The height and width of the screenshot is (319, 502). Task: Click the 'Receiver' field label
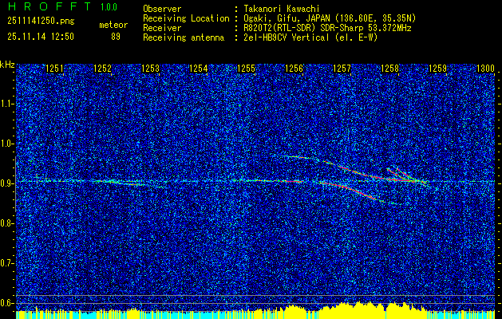click(x=162, y=28)
